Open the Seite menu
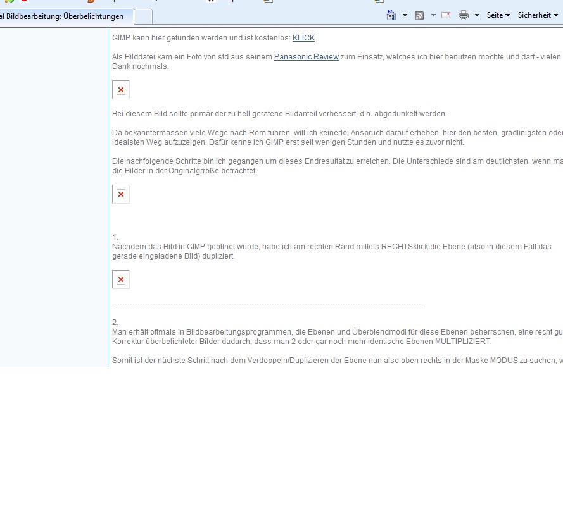The width and height of the screenshot is (563, 506). 498,15
